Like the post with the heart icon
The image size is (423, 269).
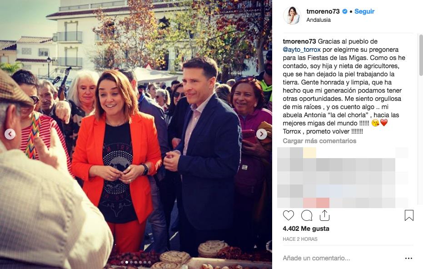click(289, 215)
